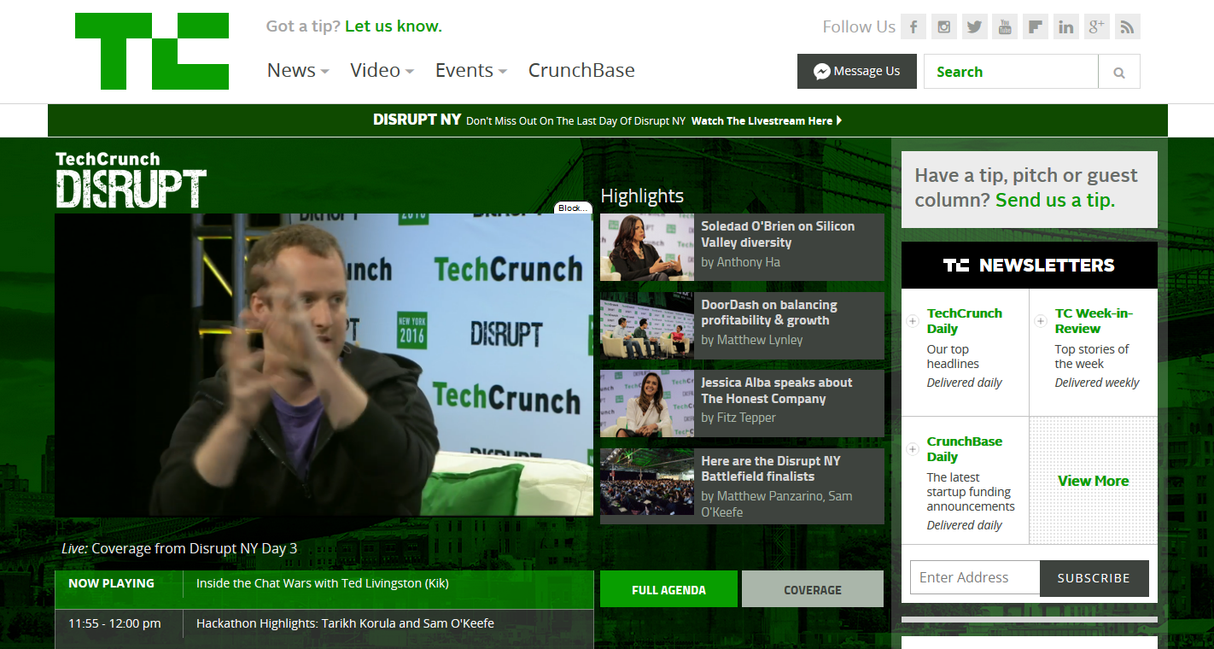
Task: Open the CrunchBase nav item
Action: tap(581, 70)
